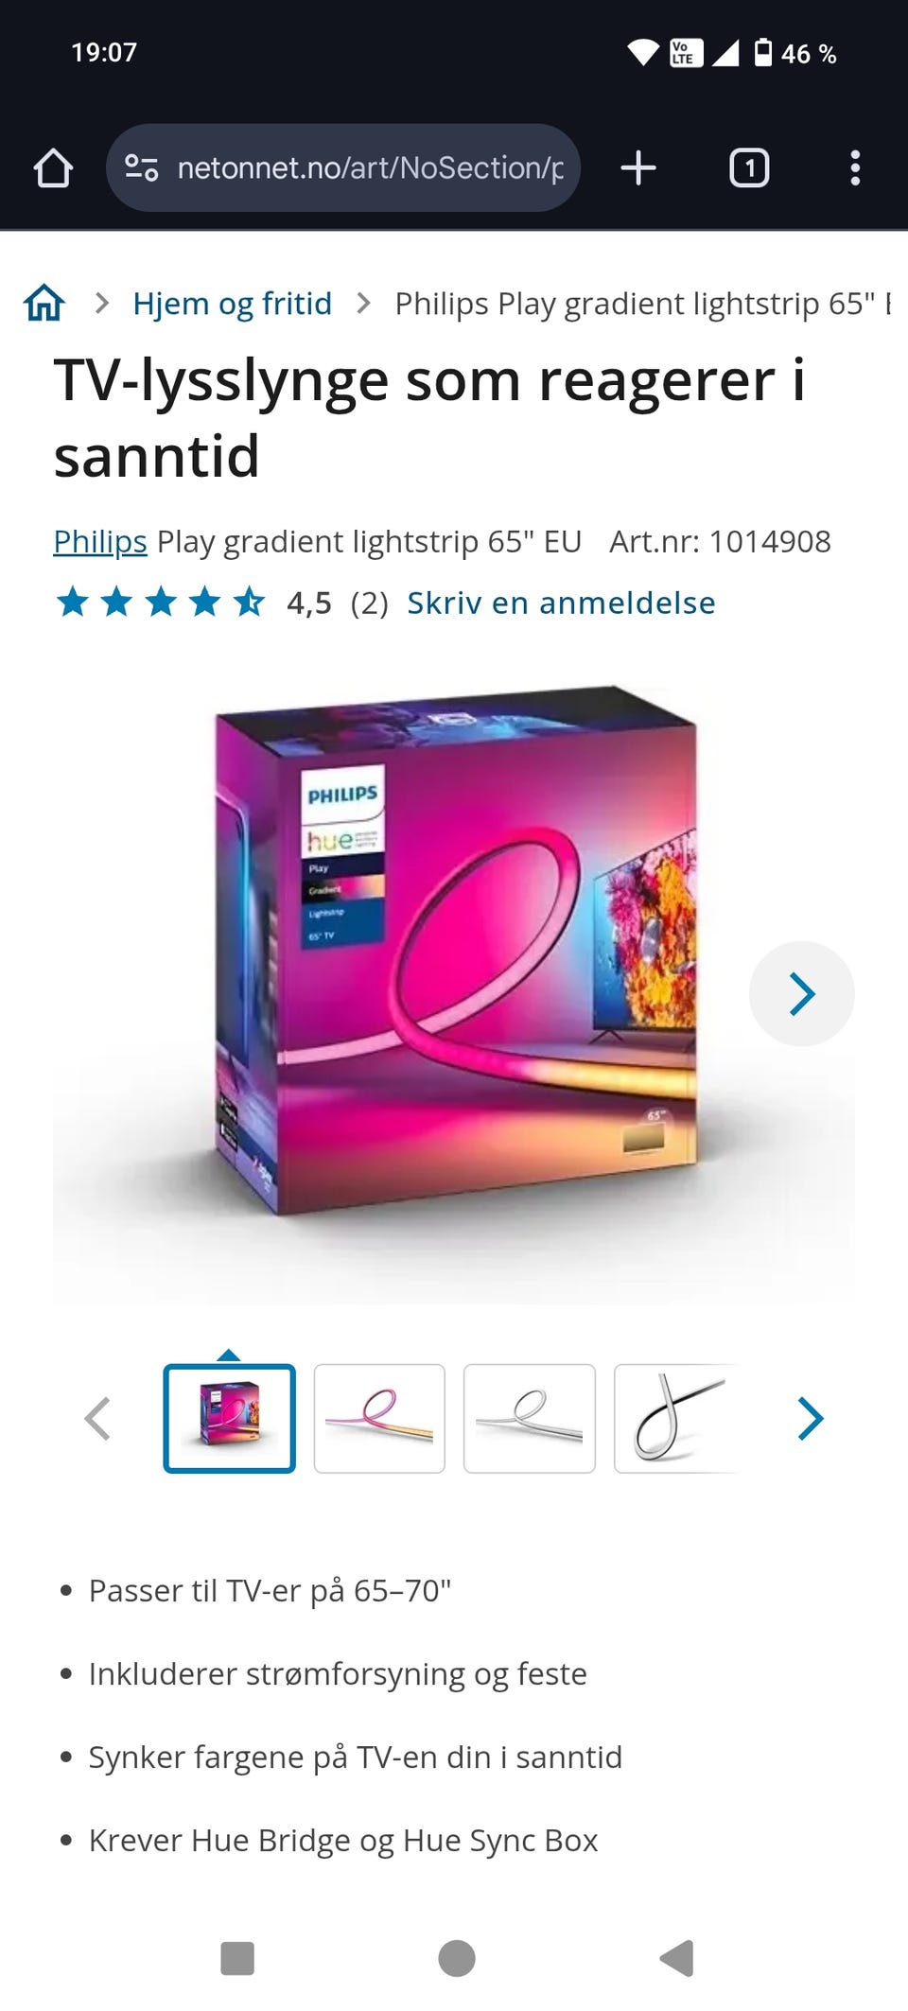Select the Philips Play gradient lightstrip breadcrumb
This screenshot has width=908, height=2011.
point(643,304)
